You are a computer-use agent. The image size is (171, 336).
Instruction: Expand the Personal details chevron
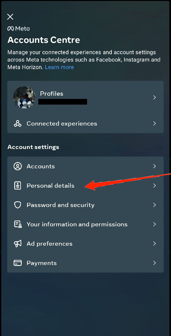click(x=155, y=185)
